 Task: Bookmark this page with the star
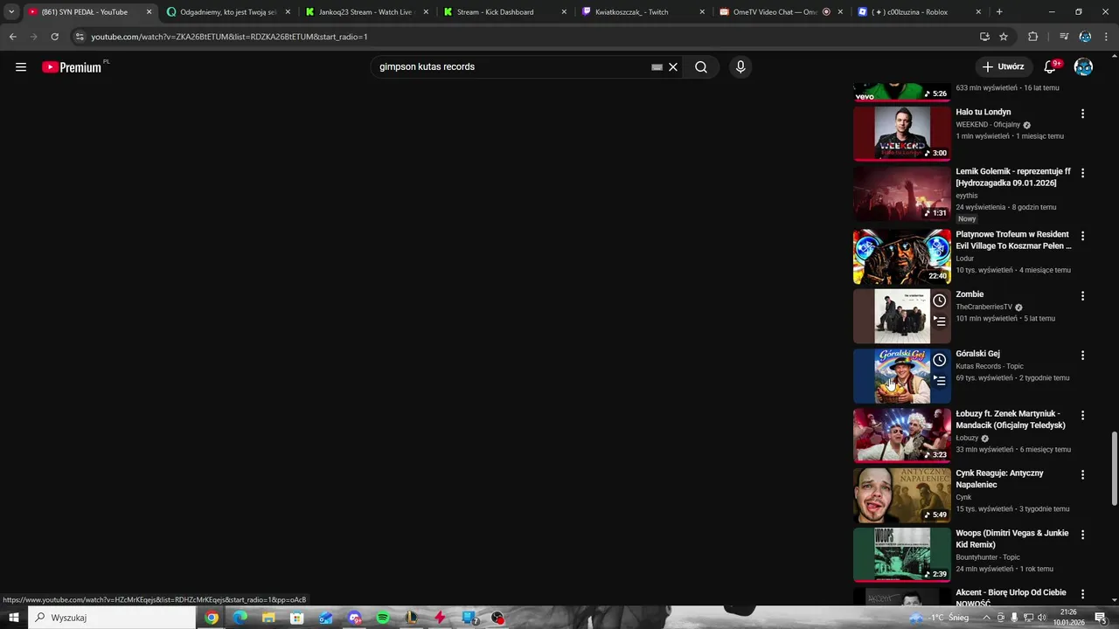1004,37
